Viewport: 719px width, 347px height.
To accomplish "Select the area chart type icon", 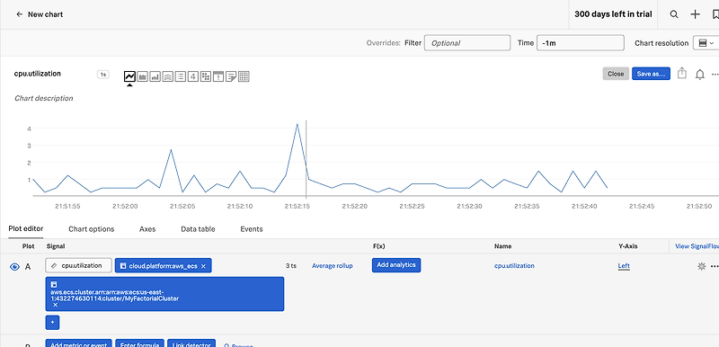I will coord(143,76).
